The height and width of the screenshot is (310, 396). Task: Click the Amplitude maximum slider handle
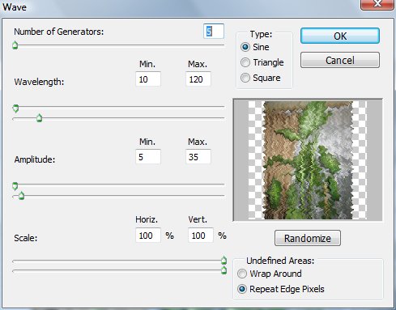click(21, 196)
